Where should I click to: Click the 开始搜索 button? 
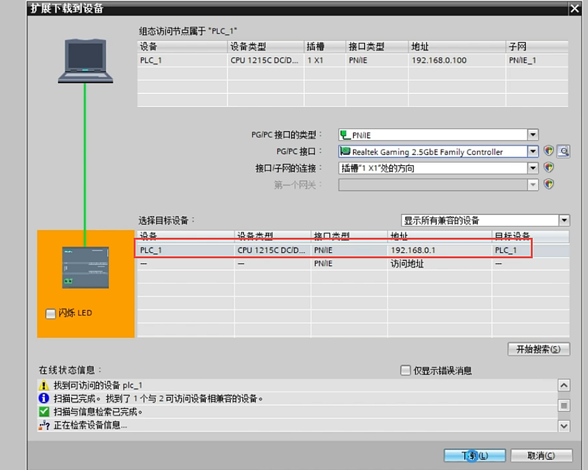pos(538,349)
